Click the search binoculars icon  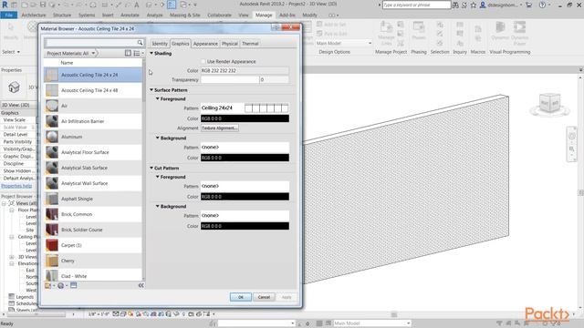point(455,5)
